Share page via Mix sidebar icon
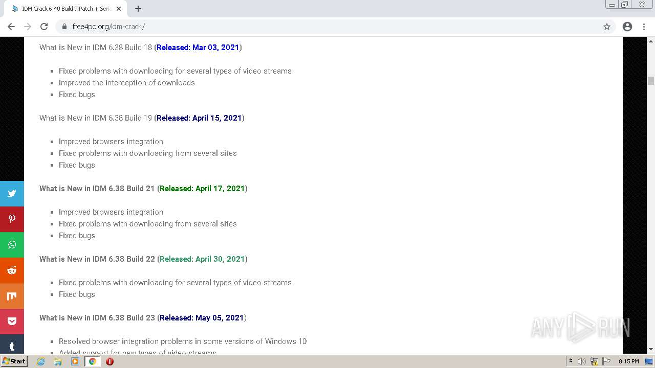Viewport: 655px width, 368px height. pos(12,296)
